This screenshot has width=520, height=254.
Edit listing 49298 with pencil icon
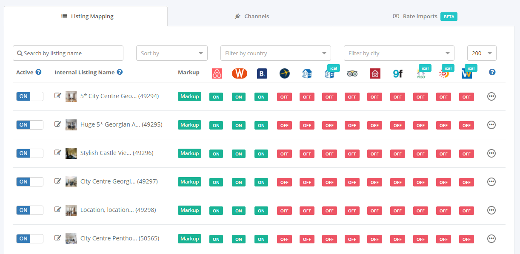click(x=58, y=210)
